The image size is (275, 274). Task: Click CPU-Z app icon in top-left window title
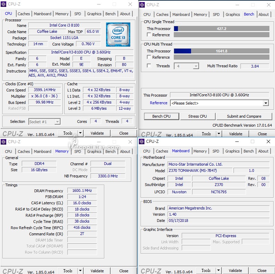(x=3, y=4)
